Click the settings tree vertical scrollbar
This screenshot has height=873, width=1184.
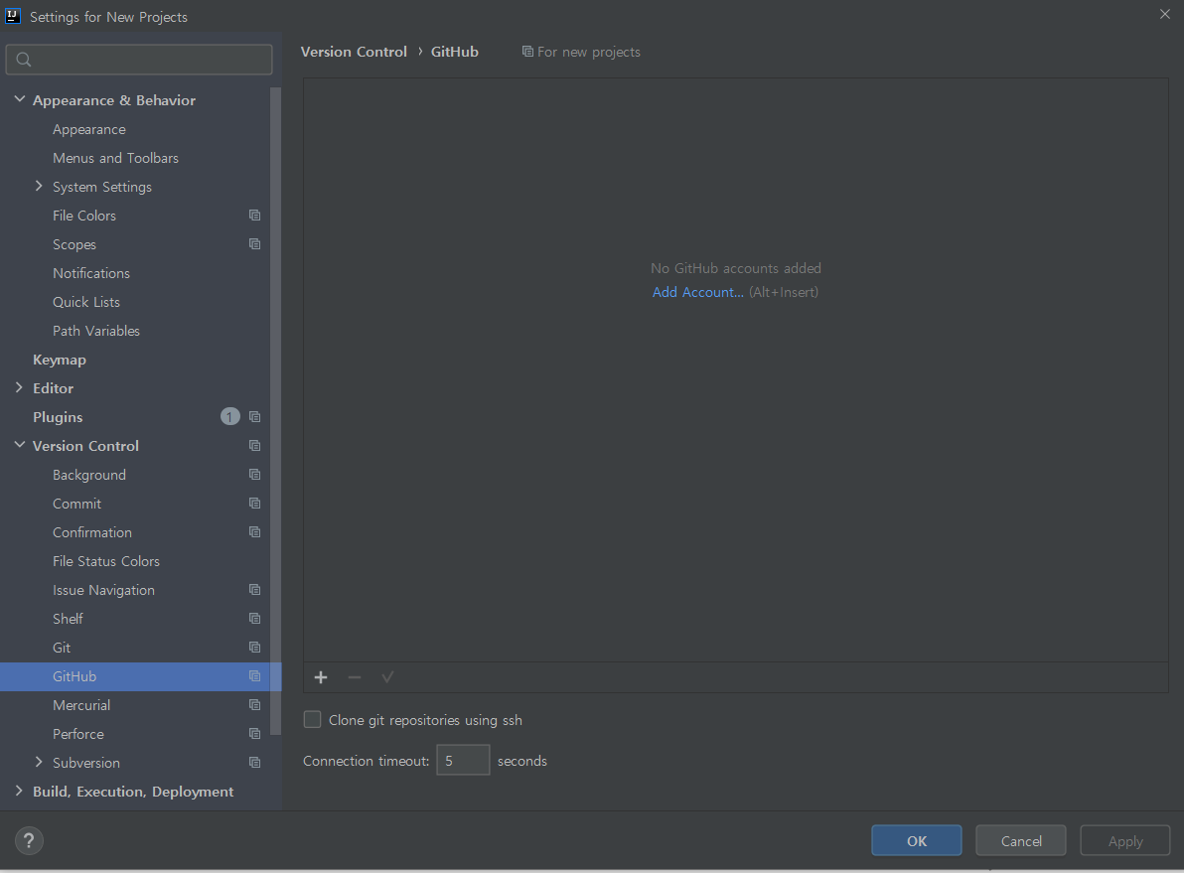click(x=275, y=411)
